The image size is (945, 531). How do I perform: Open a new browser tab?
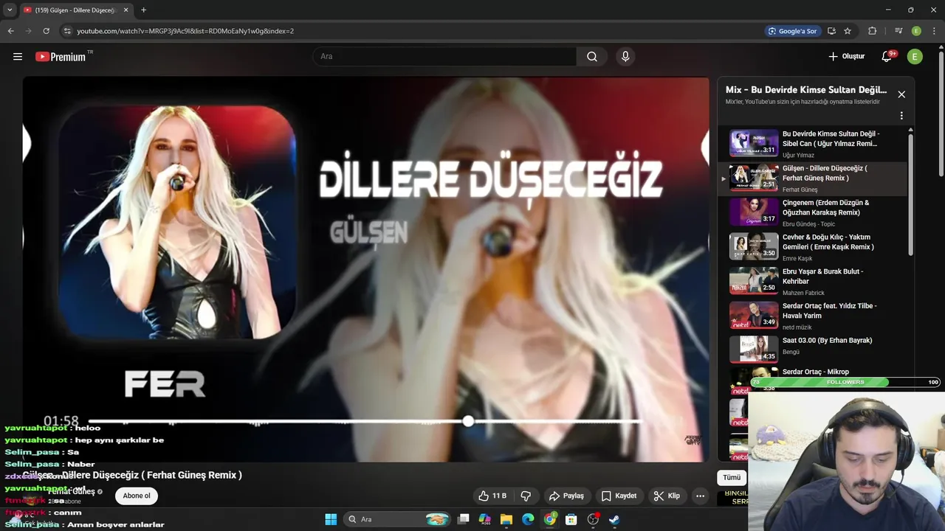click(x=143, y=10)
